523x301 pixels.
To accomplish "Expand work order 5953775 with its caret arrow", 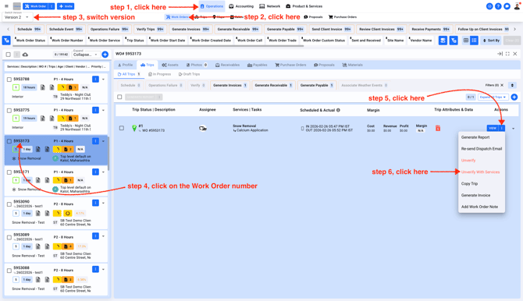I will (103, 110).
